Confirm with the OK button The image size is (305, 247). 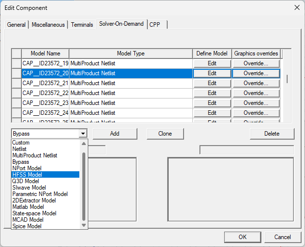click(243, 237)
